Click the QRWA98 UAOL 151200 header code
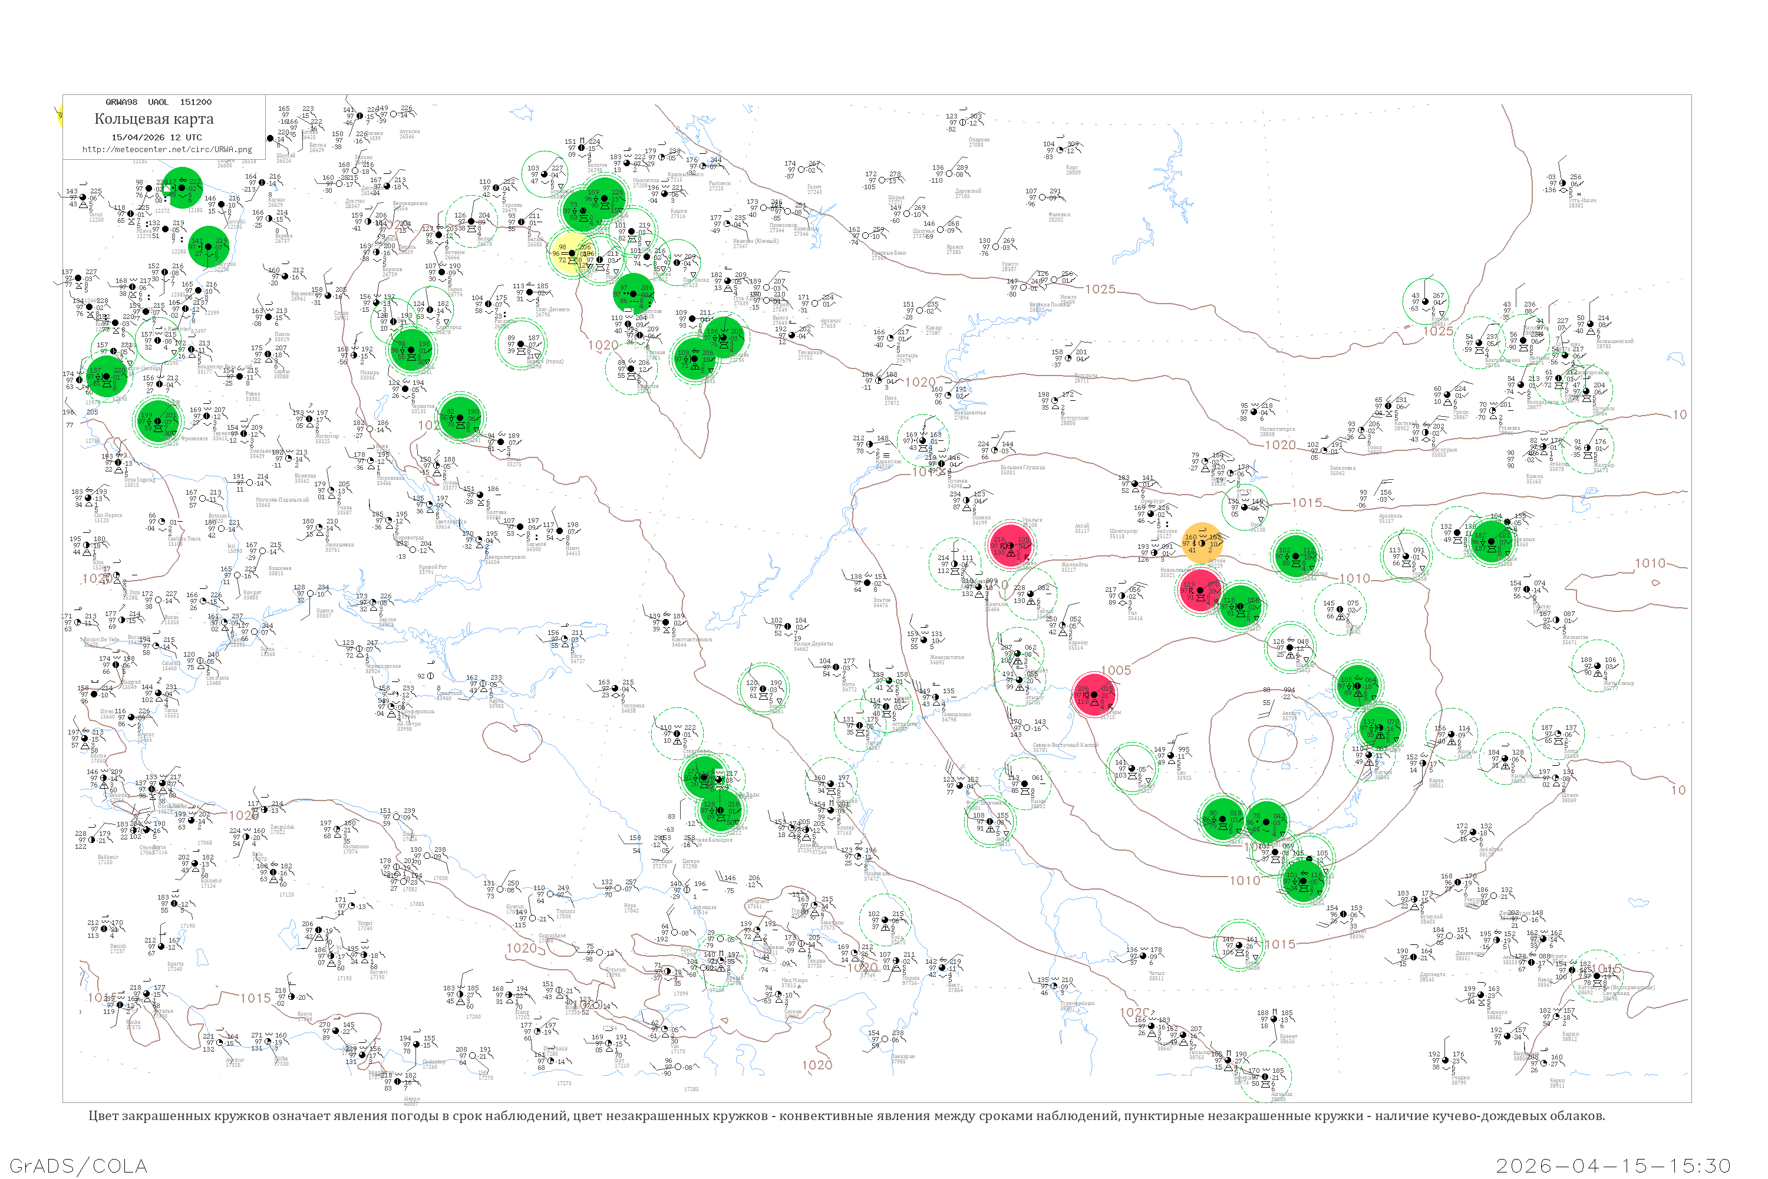 (159, 102)
